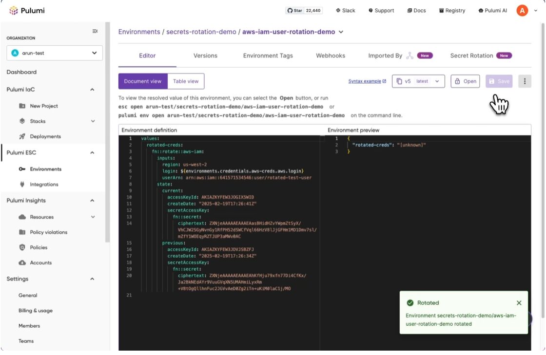Select Document view
Screen dimensions: 546x355
[x=143, y=81]
